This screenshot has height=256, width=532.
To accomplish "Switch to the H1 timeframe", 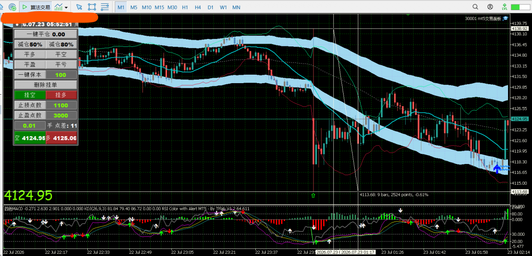I will click(185, 8).
